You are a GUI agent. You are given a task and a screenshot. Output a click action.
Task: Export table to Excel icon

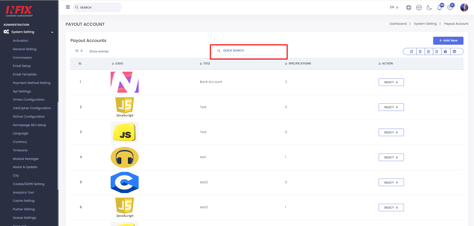[420, 52]
